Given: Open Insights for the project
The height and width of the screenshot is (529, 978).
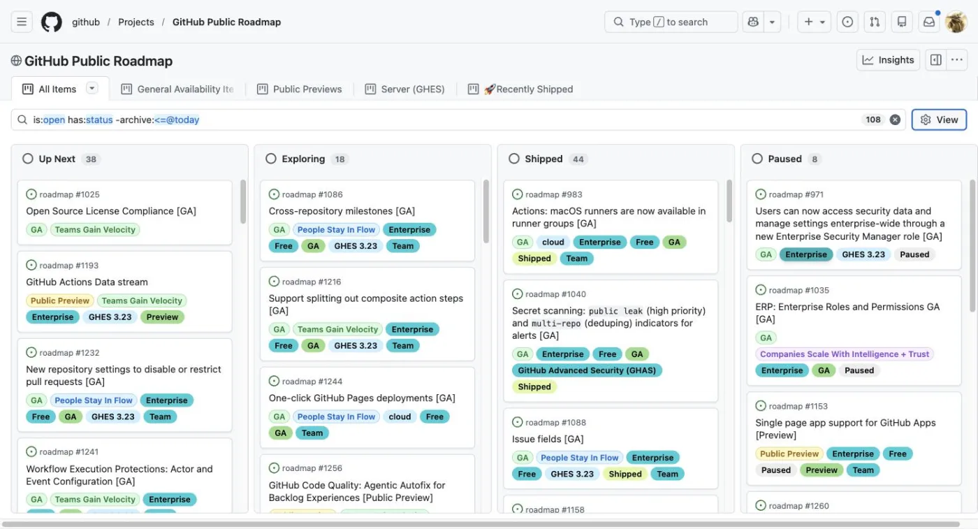Looking at the screenshot, I should click(x=888, y=60).
